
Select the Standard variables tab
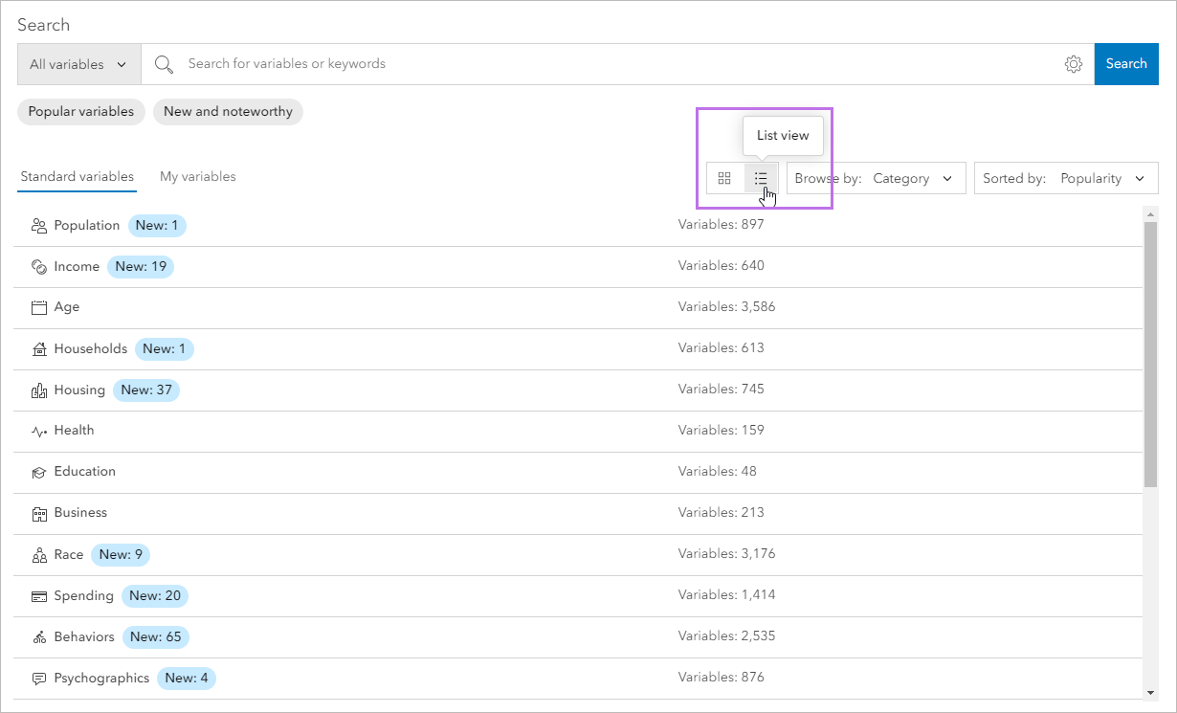coord(77,176)
